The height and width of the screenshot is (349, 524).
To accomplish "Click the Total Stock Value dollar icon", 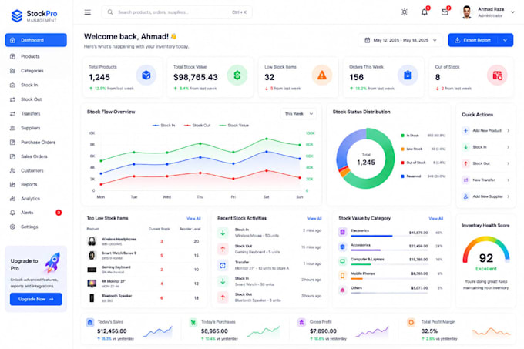I will click(x=237, y=76).
